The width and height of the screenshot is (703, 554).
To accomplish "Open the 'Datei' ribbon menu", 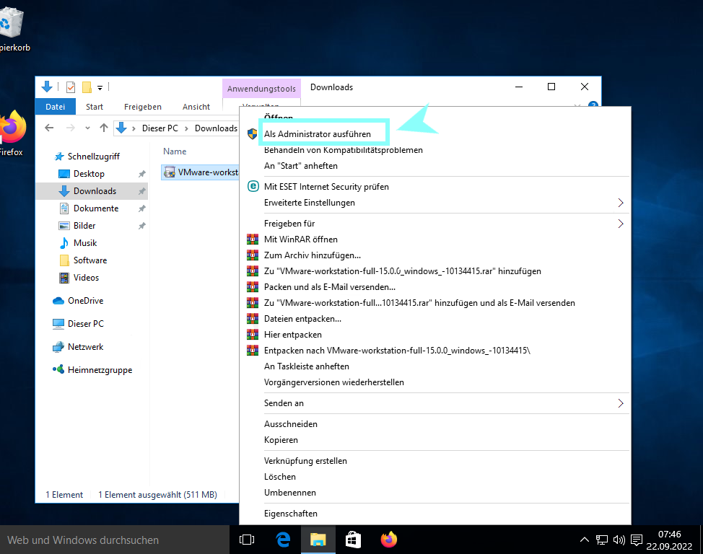I will [x=56, y=107].
